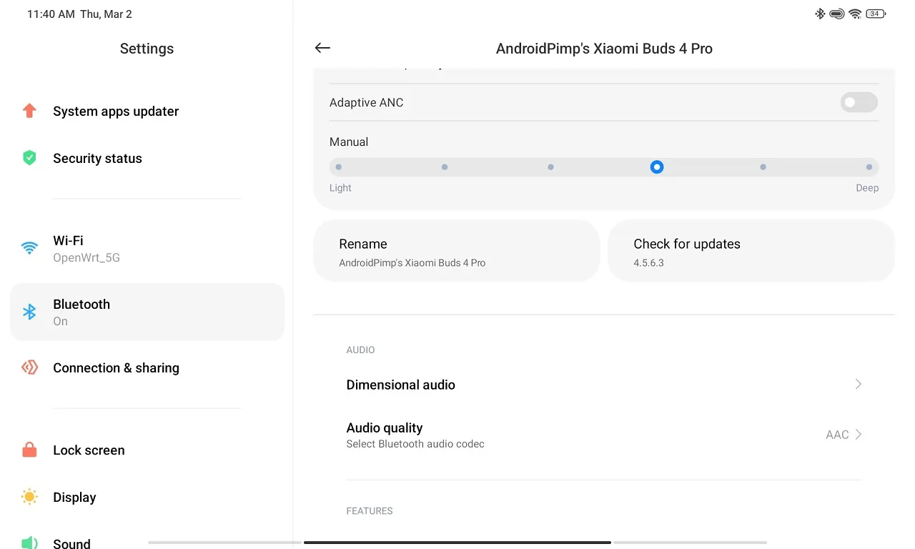
Task: Click the back arrow on the Buds page
Action: [322, 48]
